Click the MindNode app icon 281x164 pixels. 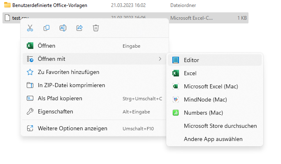point(176,99)
